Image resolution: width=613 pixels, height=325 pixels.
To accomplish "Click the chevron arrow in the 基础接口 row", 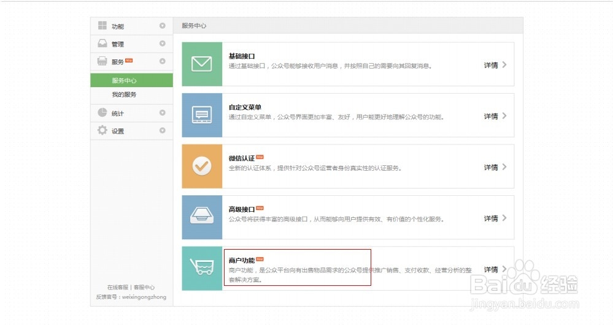I will 504,65.
